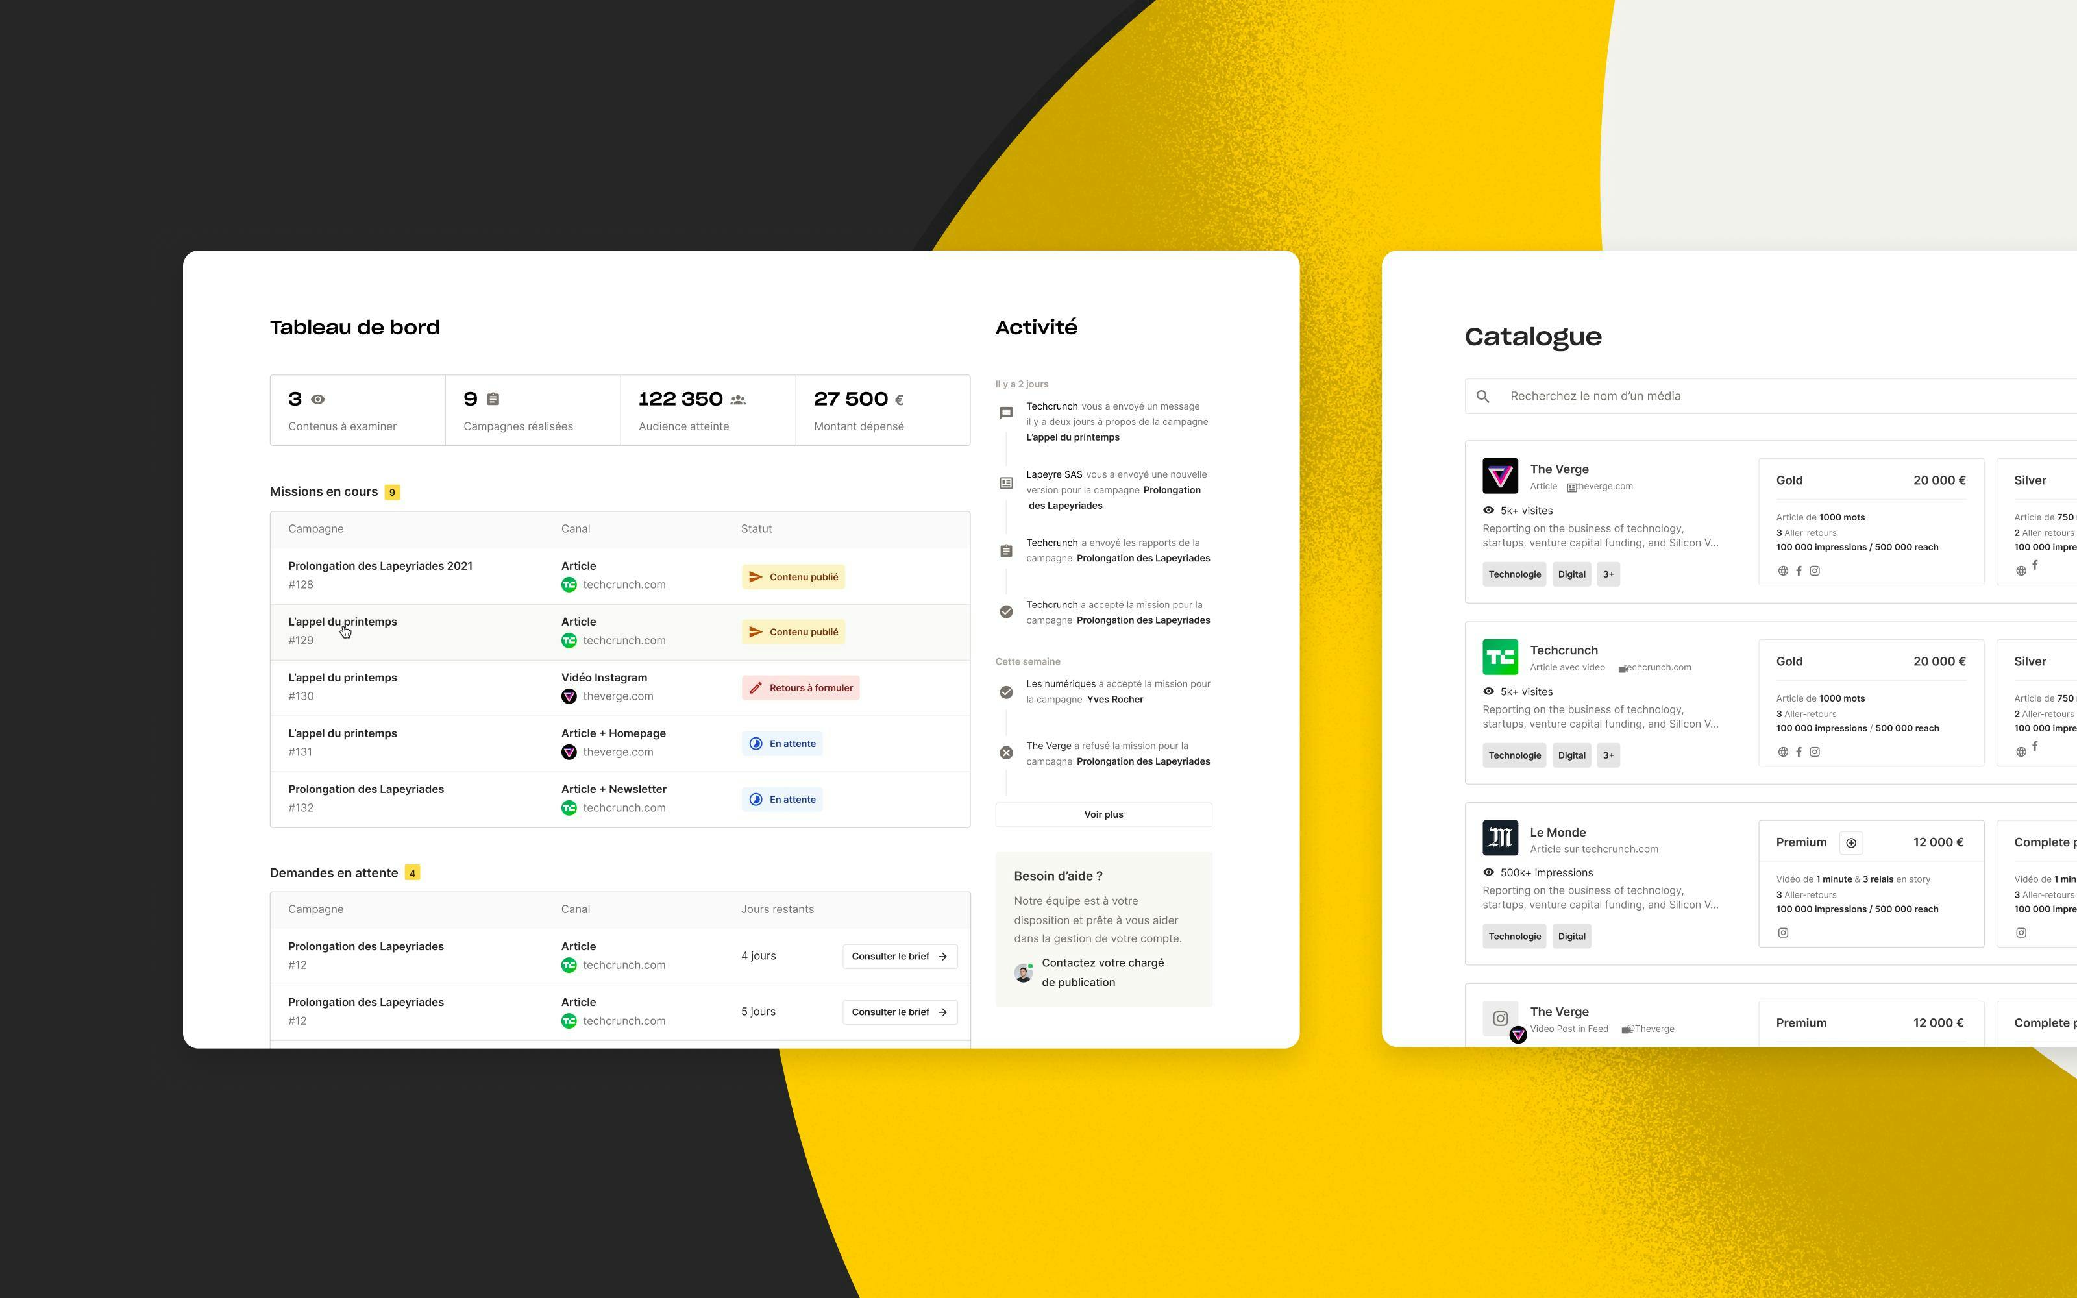Click the search magnifier icon in catalogue
2077x1298 pixels.
[1483, 395]
